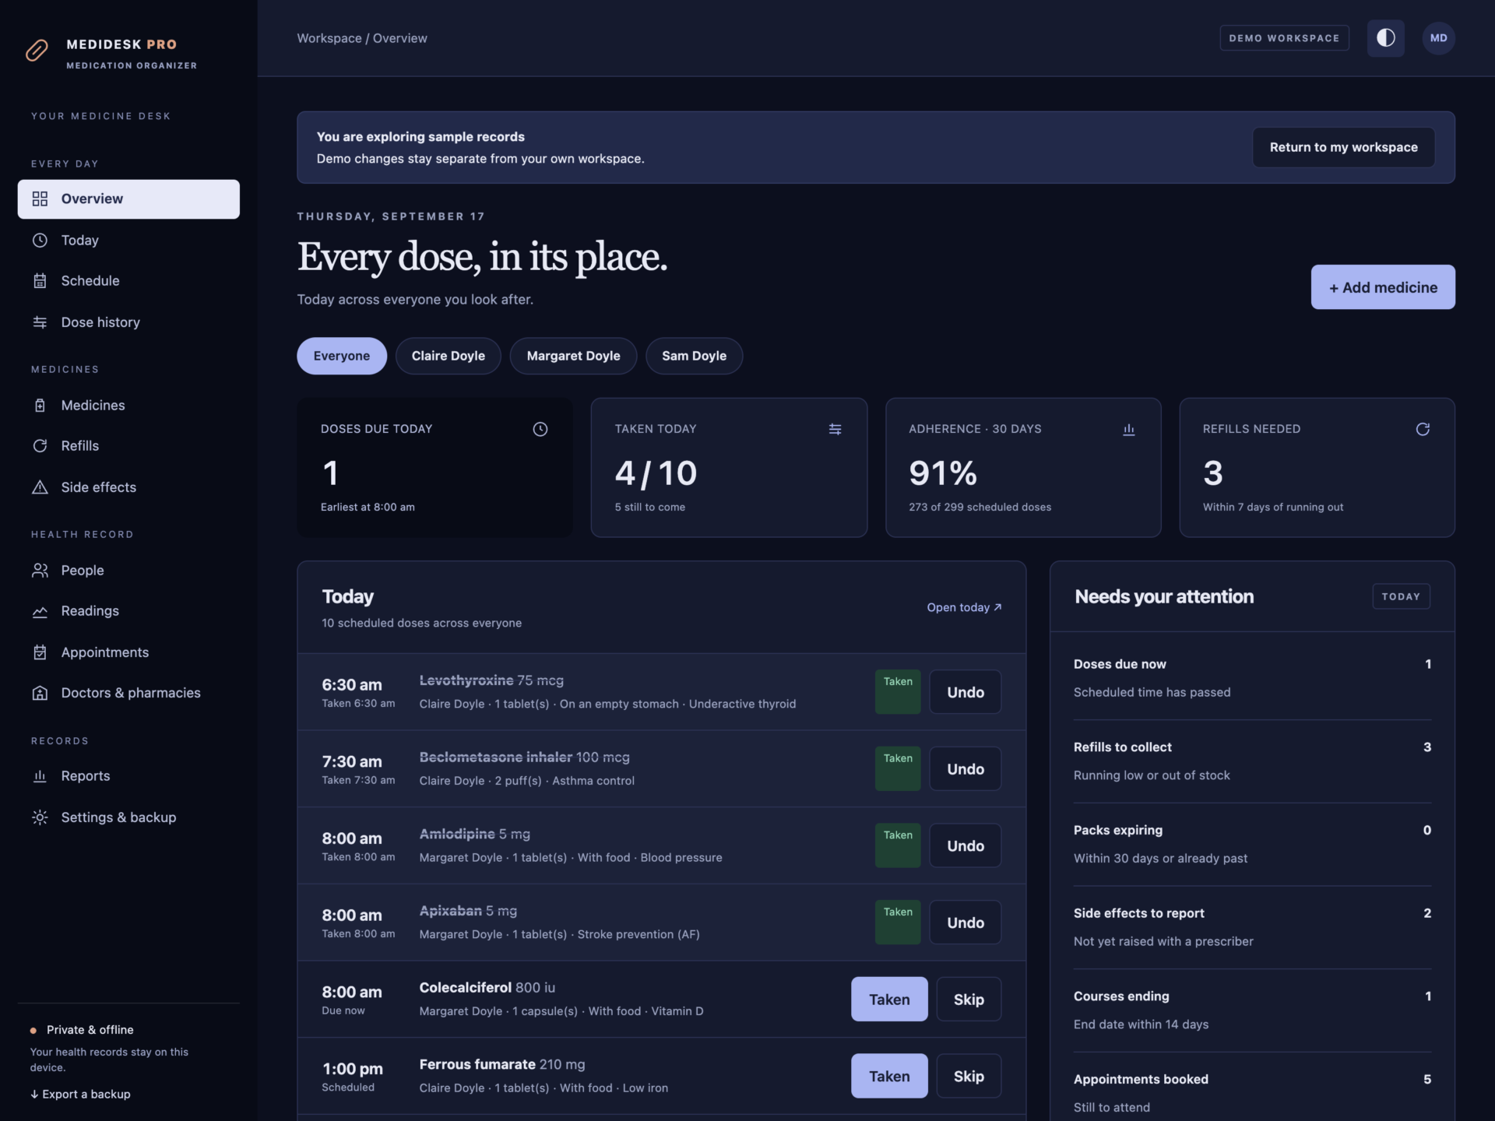Click bar chart icon on Adherence card
Viewport: 1495px width, 1121px height.
pos(1129,429)
